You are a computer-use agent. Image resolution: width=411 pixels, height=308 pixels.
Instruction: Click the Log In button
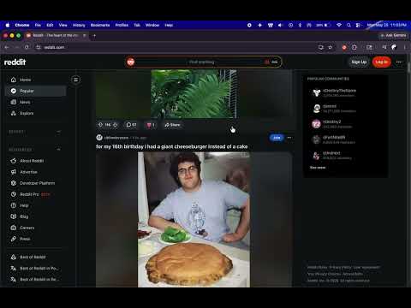(x=381, y=62)
